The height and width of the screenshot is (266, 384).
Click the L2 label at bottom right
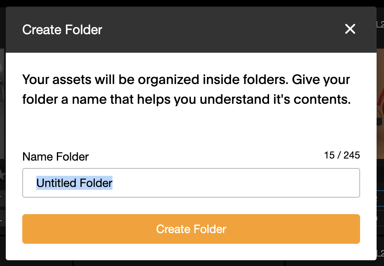[380, 254]
